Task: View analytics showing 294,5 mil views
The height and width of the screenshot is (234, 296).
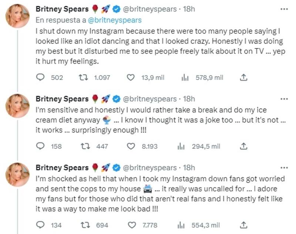Action: pyautogui.click(x=181, y=146)
